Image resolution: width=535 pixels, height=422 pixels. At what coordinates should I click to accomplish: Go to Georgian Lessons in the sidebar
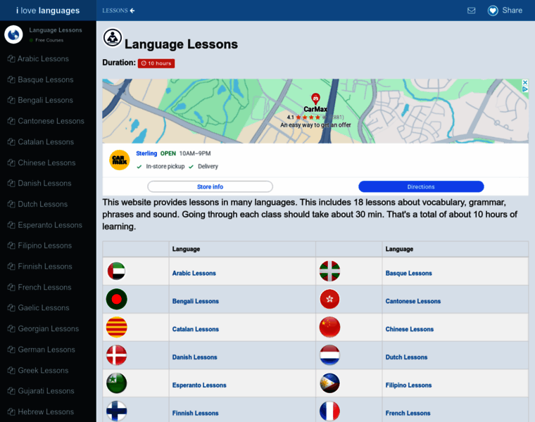click(x=48, y=328)
